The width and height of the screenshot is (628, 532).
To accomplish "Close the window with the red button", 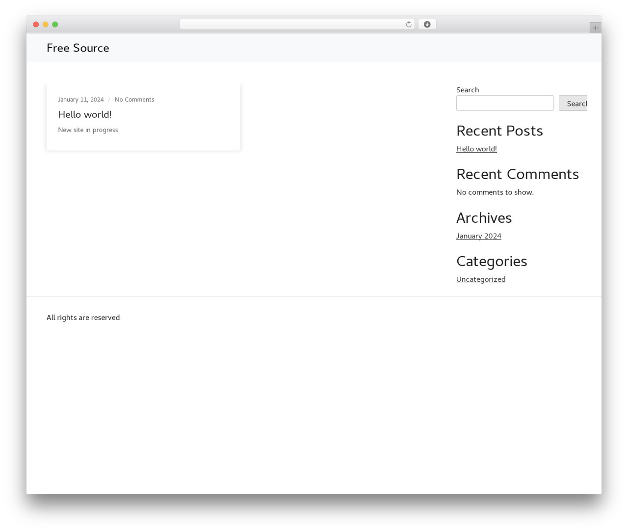I will coord(36,25).
